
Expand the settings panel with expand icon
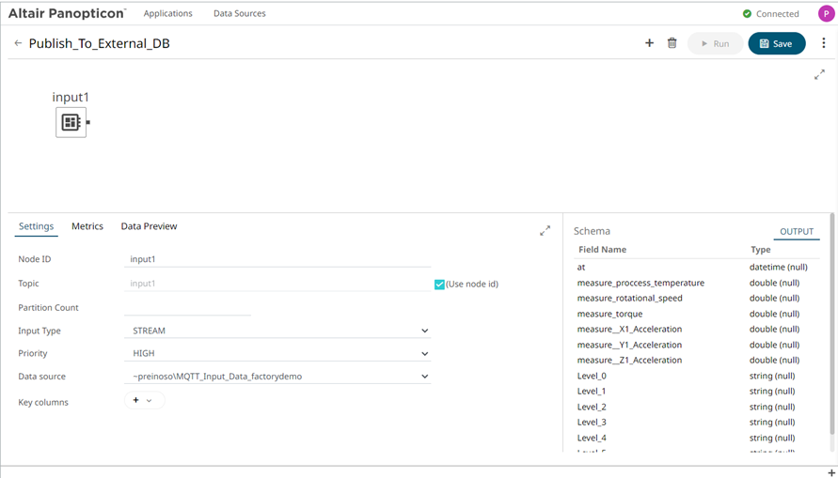tap(545, 230)
